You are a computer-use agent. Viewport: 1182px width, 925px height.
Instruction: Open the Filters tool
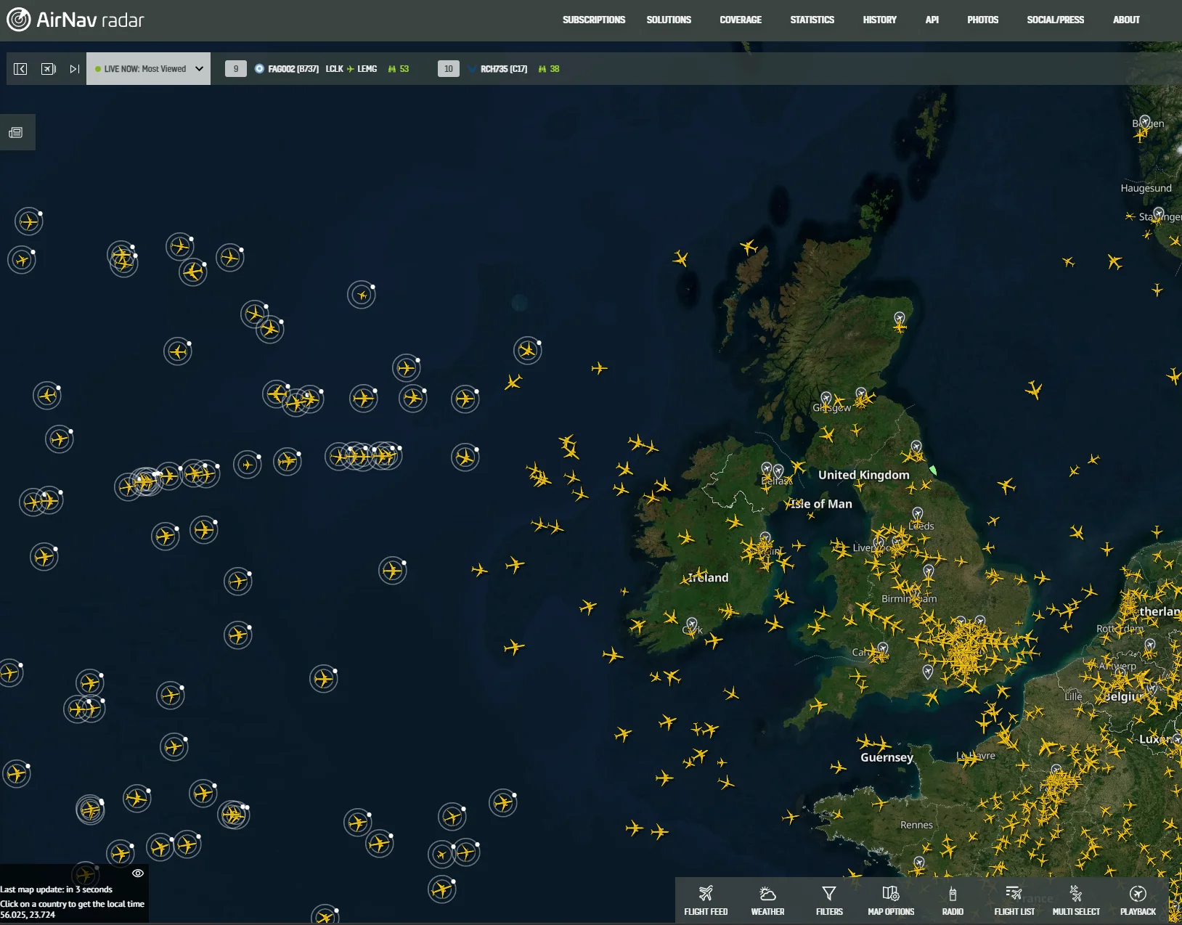pos(829,900)
